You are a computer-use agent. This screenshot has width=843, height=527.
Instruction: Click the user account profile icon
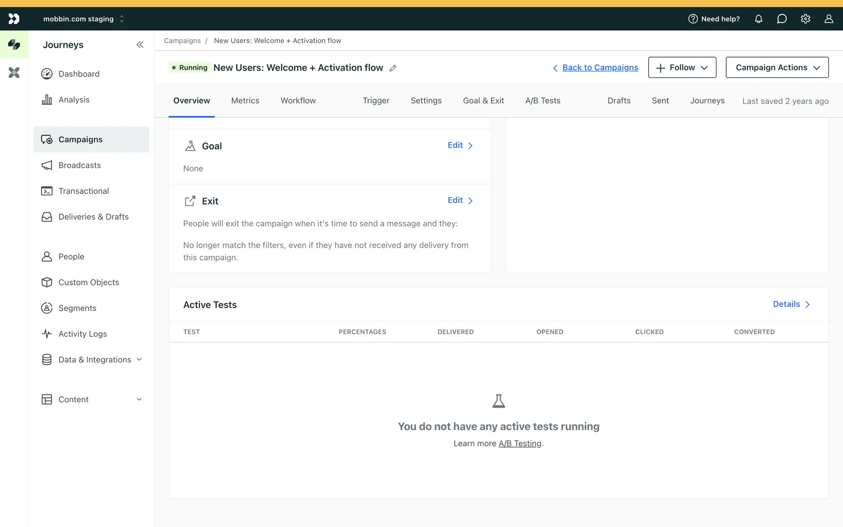tap(829, 19)
